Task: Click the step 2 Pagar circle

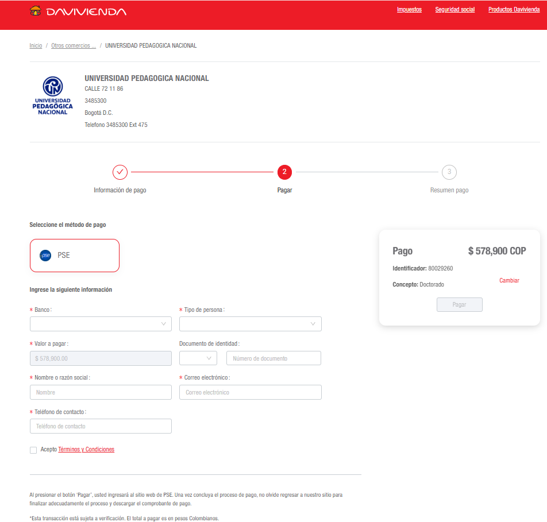Action: pos(284,172)
